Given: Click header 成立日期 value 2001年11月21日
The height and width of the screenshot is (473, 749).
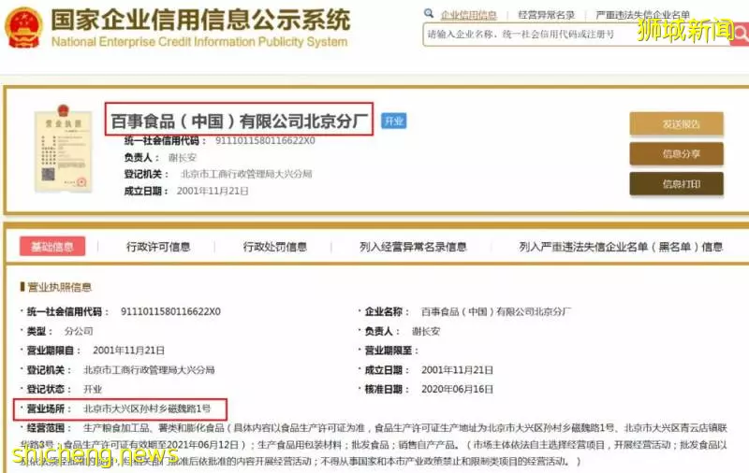Looking at the screenshot, I should pyautogui.click(x=213, y=192).
